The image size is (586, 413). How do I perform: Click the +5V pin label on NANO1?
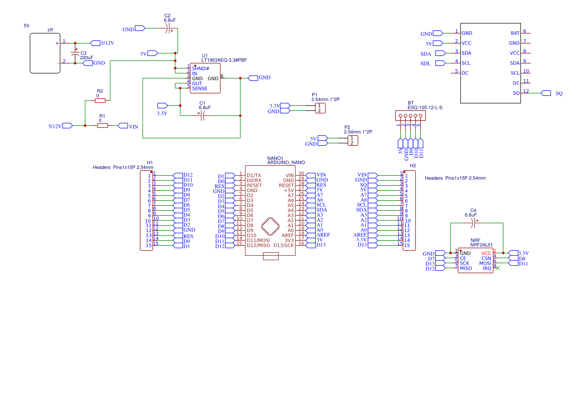[x=289, y=191]
